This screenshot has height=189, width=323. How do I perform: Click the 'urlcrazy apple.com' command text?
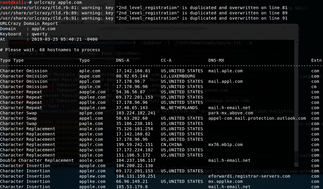coord(58,2)
